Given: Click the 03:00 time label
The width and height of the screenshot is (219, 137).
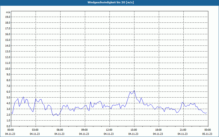Looking at the screenshot, I should pos(36,130).
